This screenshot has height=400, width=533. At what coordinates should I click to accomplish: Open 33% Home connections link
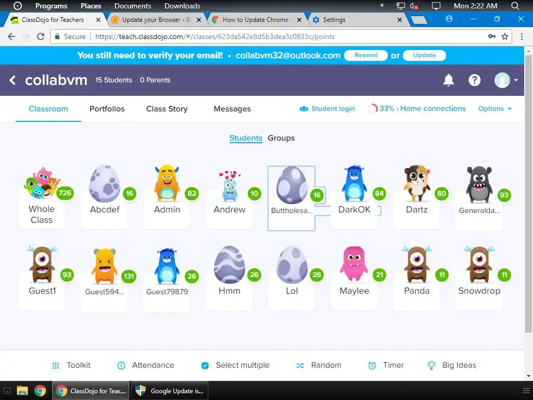click(423, 109)
